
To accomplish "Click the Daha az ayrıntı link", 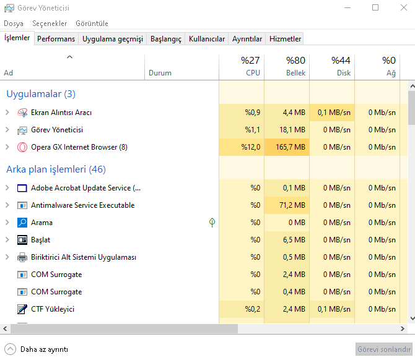I will tap(44, 349).
